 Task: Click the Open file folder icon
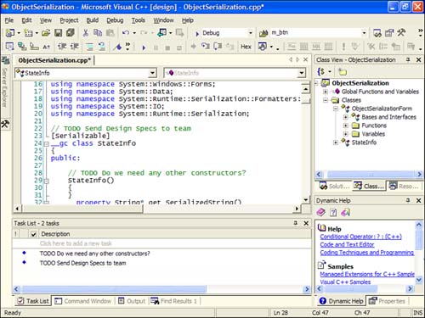coord(46,33)
